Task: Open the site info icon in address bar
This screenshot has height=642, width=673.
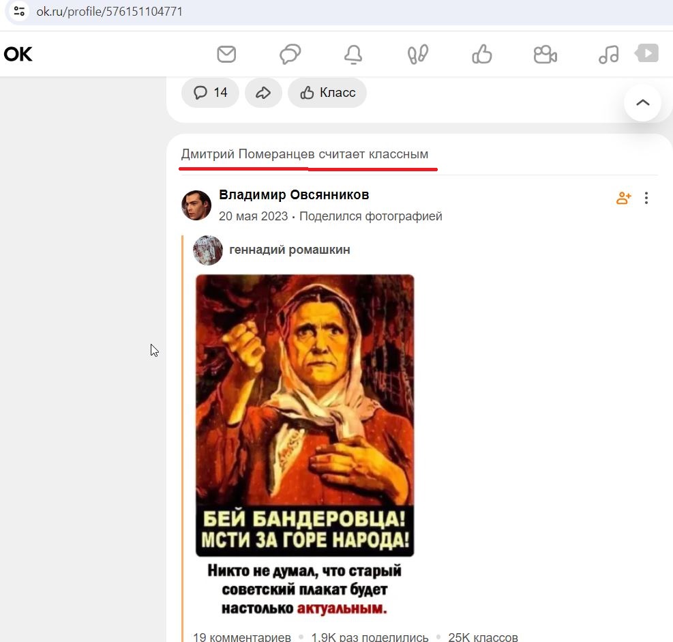Action: pyautogui.click(x=19, y=11)
